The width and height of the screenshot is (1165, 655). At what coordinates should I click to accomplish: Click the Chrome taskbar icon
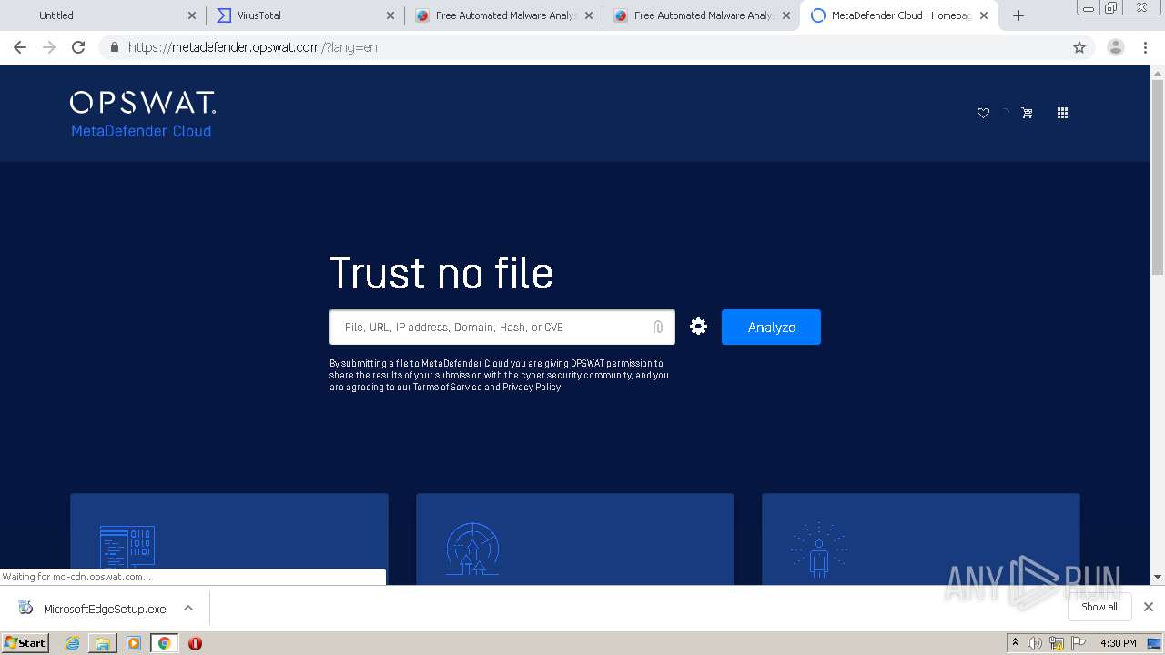coord(164,643)
